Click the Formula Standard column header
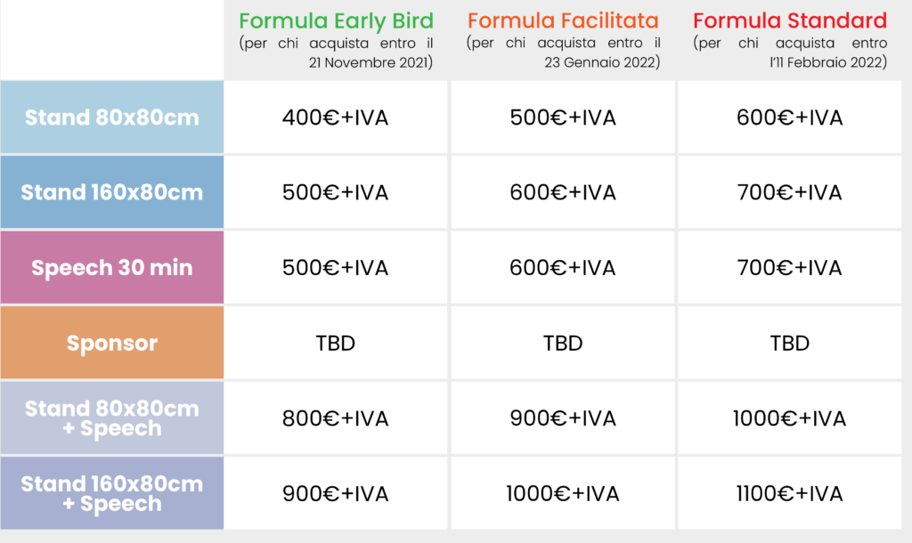This screenshot has width=912, height=543. pos(789,20)
